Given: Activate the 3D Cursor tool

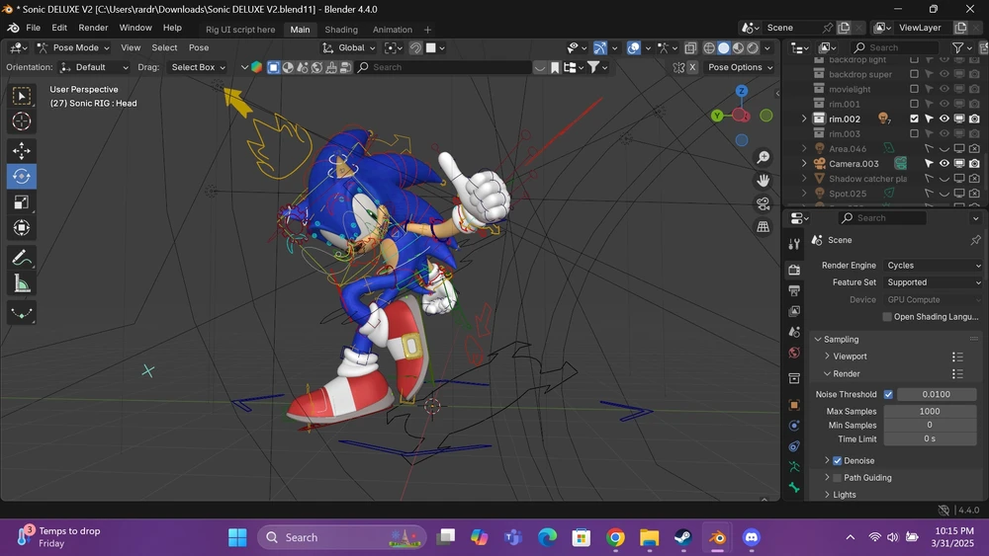Looking at the screenshot, I should pyautogui.click(x=22, y=120).
